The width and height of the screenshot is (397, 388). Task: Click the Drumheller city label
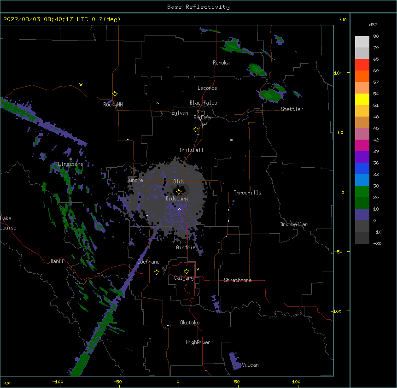[294, 224]
